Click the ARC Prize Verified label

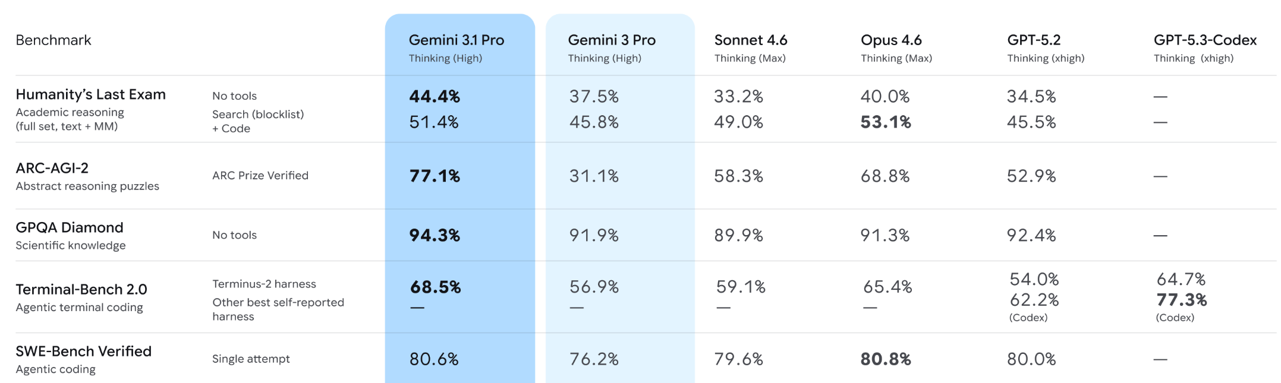[x=260, y=175]
